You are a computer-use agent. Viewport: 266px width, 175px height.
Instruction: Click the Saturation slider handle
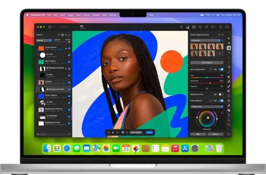(x=210, y=83)
